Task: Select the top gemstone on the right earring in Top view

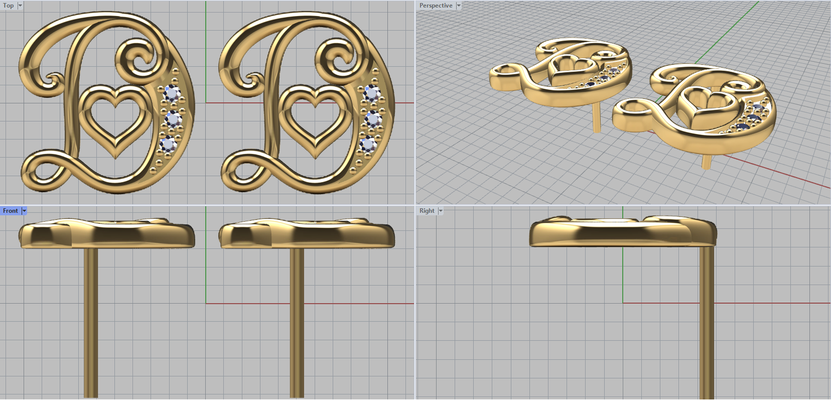Action: tap(372, 93)
